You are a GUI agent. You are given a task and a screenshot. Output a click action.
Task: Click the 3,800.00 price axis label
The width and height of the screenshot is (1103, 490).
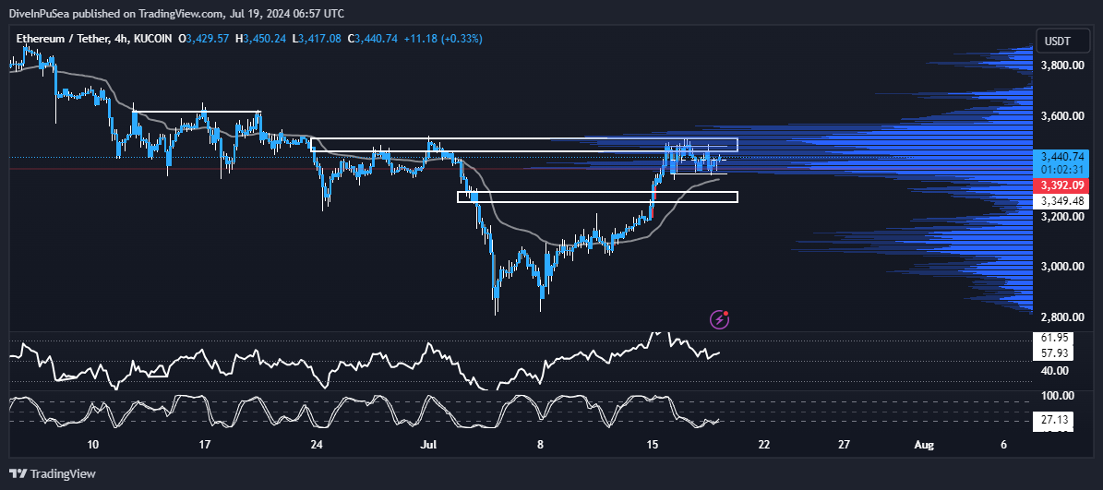tap(1063, 66)
